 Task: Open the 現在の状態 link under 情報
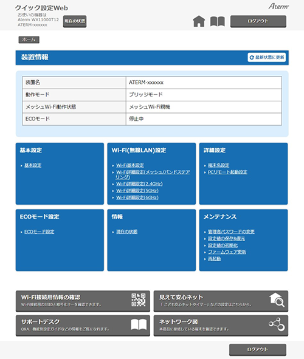[x=126, y=231]
